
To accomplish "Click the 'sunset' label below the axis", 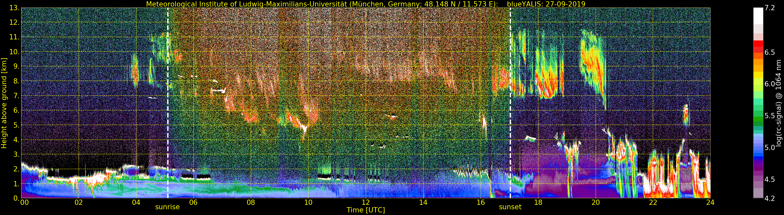I will pos(510,207).
